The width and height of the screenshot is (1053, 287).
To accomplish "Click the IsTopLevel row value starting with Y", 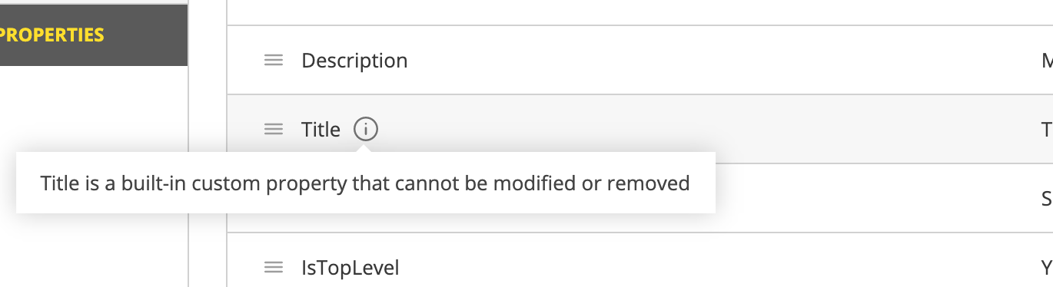I will coord(1047,268).
